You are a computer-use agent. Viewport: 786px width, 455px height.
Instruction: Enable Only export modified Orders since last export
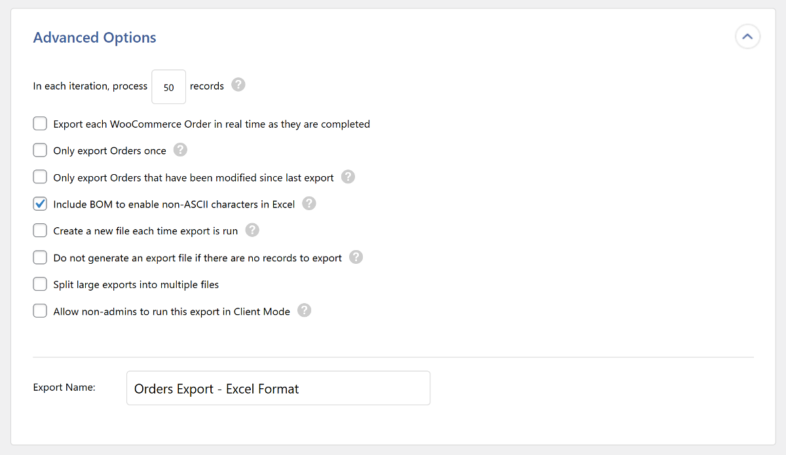coord(39,177)
